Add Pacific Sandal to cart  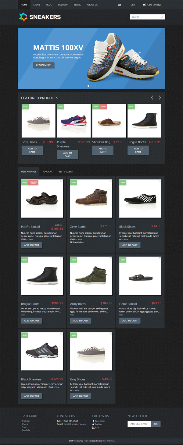pos(32,245)
